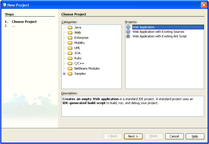The width and height of the screenshot is (209, 144).
Task: Click the Next button
Action: point(133,137)
